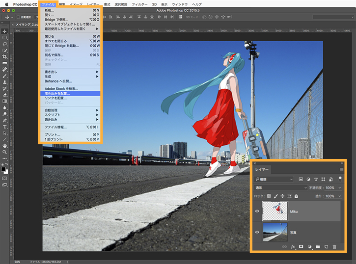Open the workspace dropdown in options bar
The height and width of the screenshot is (264, 356).
[x=333, y=17]
